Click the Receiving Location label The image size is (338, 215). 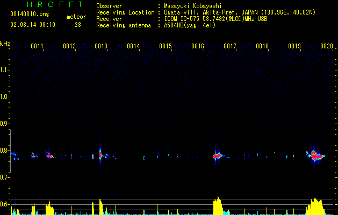[125, 12]
